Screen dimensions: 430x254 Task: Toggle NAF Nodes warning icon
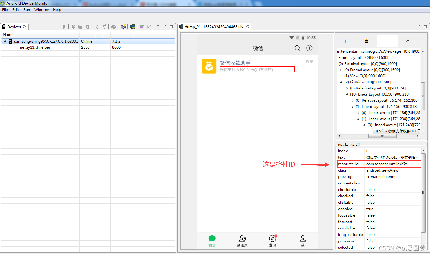pos(367,41)
